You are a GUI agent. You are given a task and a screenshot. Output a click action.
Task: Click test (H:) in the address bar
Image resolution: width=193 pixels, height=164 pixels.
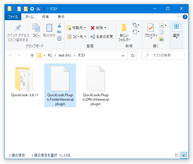pyautogui.click(x=65, y=55)
